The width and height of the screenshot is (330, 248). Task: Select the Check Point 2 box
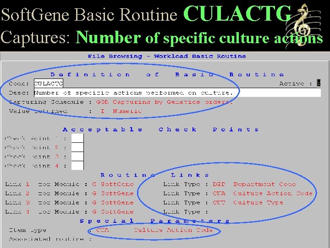77,147
